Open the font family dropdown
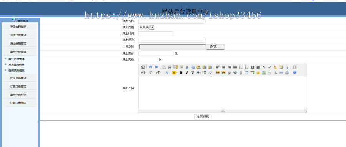346x147 pixels. pyautogui.click(x=151, y=73)
